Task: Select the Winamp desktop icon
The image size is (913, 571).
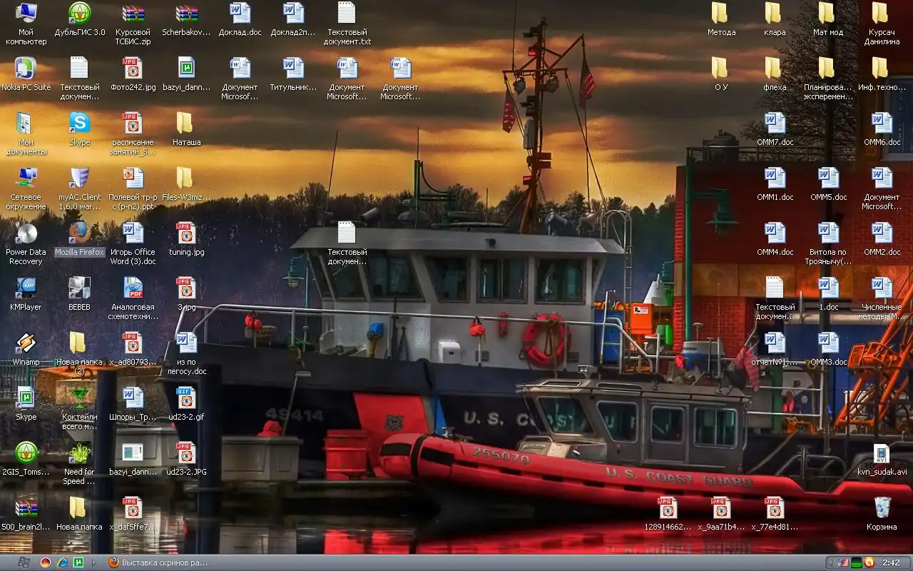Action: click(x=26, y=344)
